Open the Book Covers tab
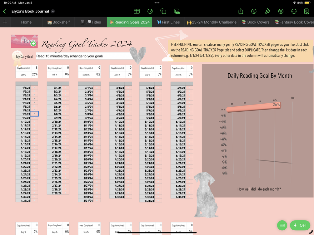Image resolution: width=314 pixels, height=235 pixels. pyautogui.click(x=255, y=22)
